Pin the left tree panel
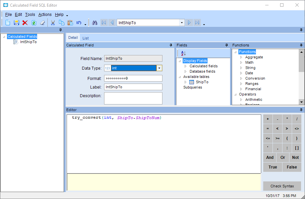The image size is (305, 199). click(x=60, y=30)
